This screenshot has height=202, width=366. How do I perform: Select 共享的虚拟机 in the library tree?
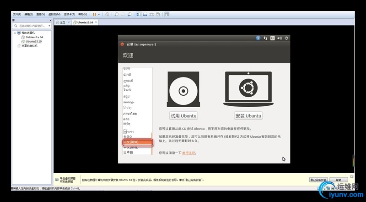point(29,46)
